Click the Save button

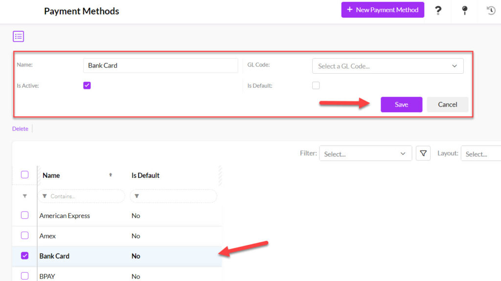[x=401, y=105]
